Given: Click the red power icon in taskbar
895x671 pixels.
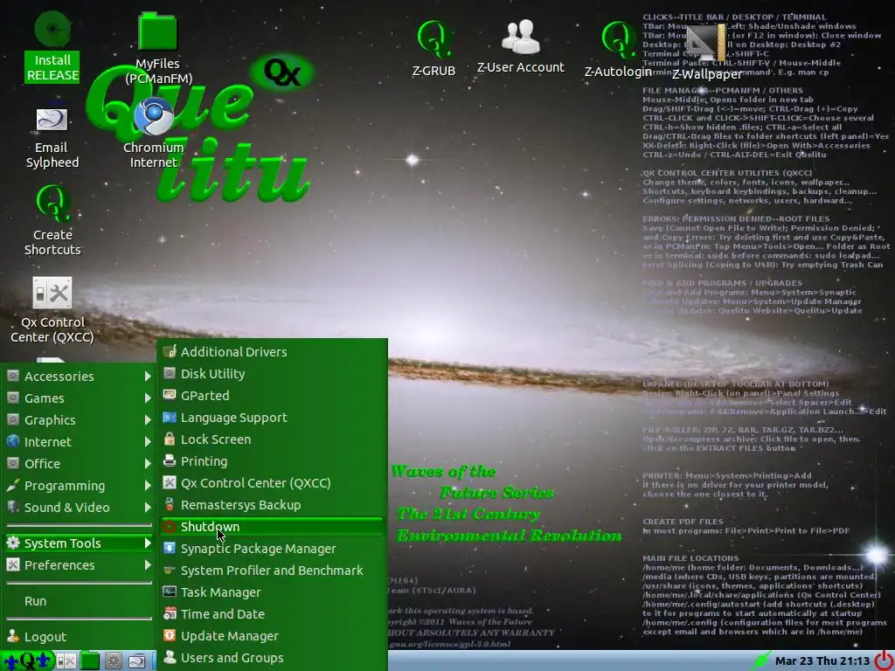Looking at the screenshot, I should tap(884, 661).
